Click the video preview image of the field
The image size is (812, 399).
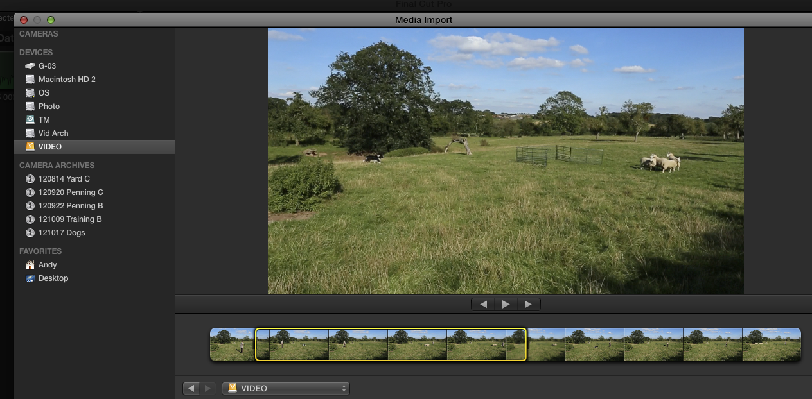pyautogui.click(x=506, y=160)
